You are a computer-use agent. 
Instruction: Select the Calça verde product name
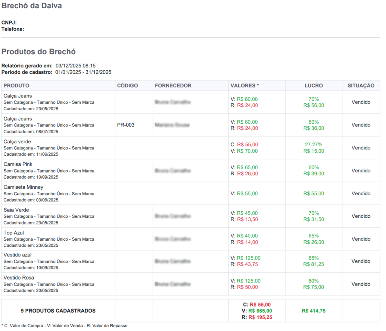click(x=17, y=142)
